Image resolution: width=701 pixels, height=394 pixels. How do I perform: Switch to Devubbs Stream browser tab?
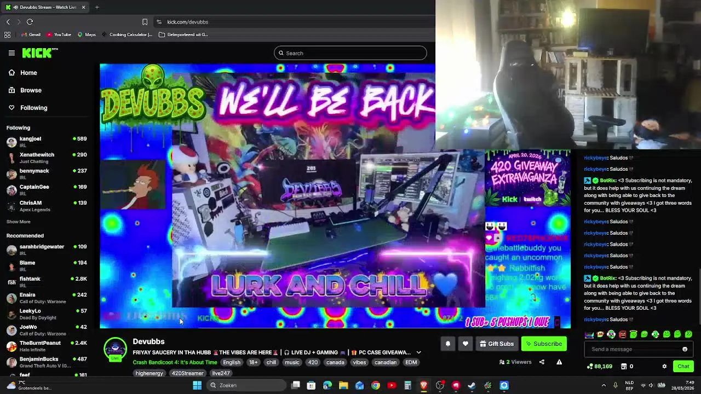[45, 7]
